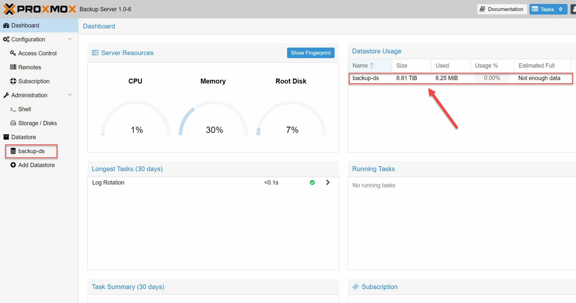This screenshot has width=576, height=303.
Task: Click the Subscription panel ticket icon
Action: [355, 287]
